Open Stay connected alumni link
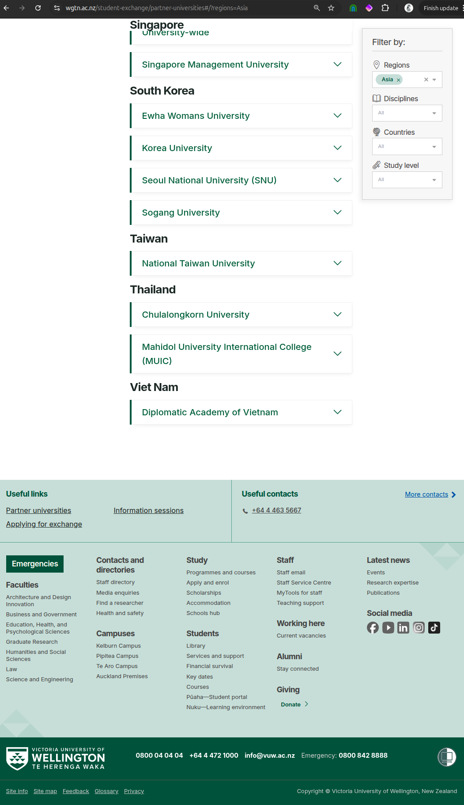 pyautogui.click(x=298, y=669)
